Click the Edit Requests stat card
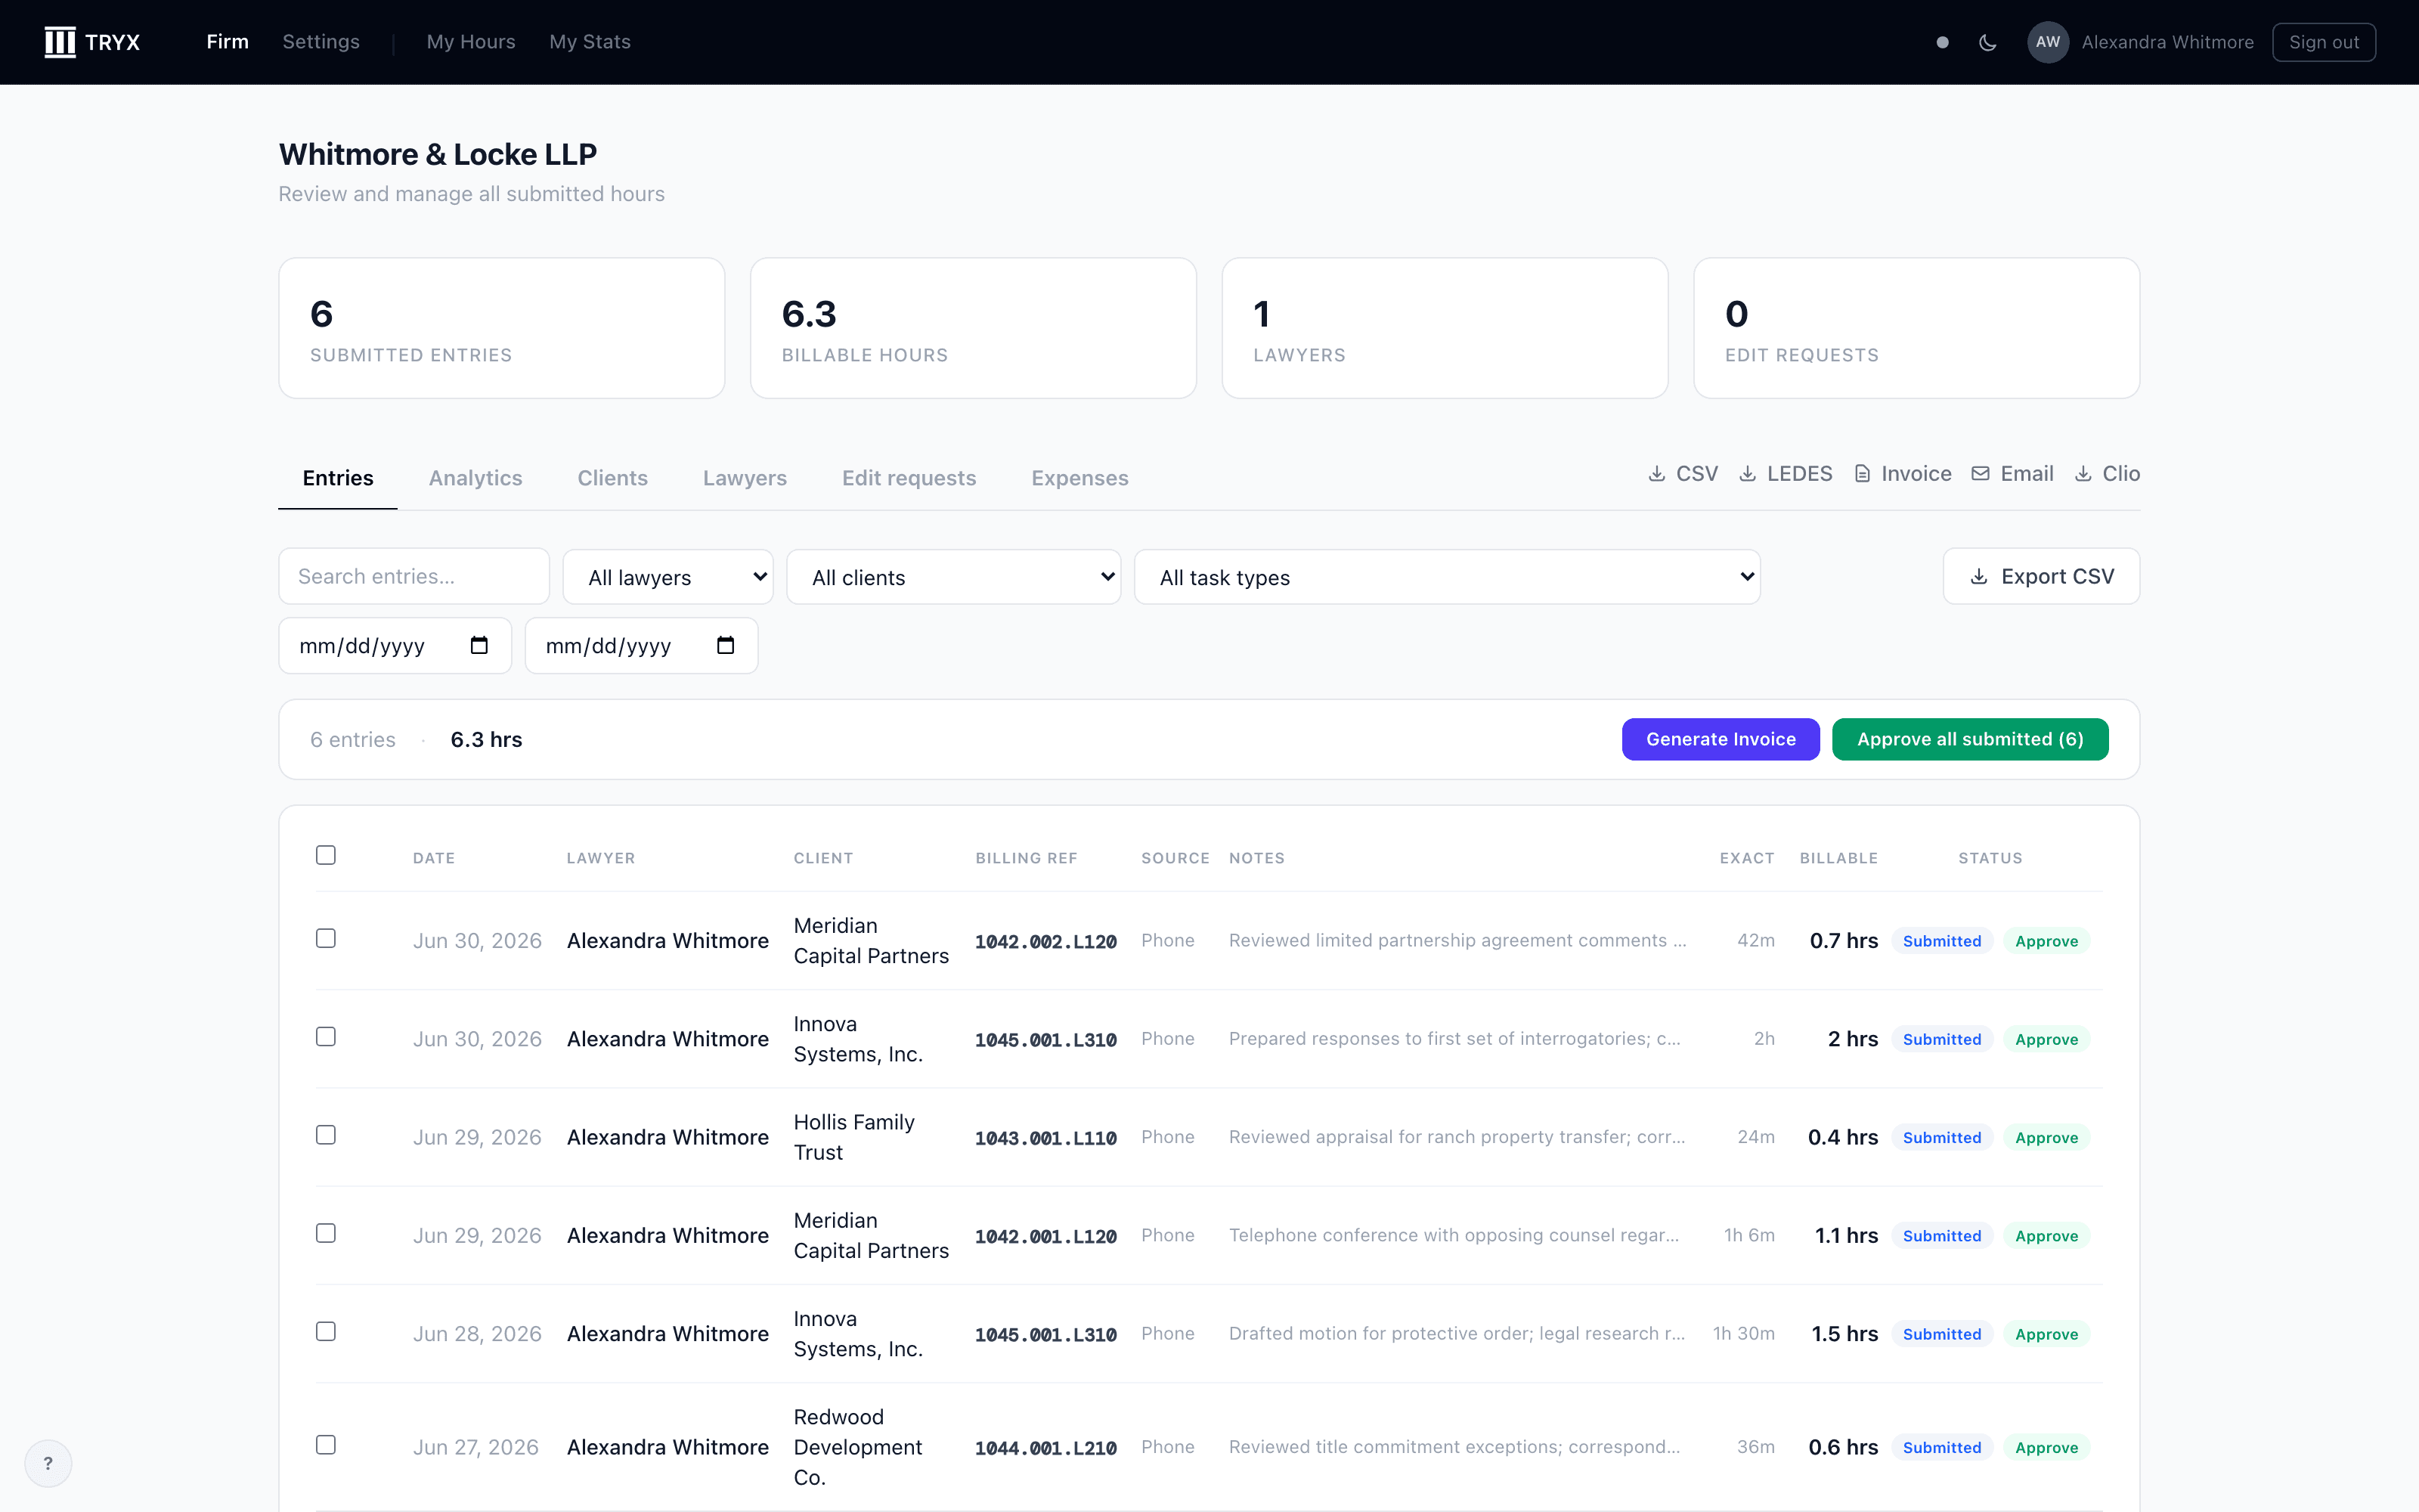 [1916, 328]
